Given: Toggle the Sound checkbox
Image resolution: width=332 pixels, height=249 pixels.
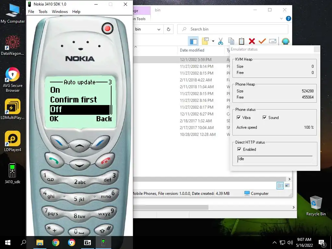Looking at the screenshot, I should tap(265, 117).
